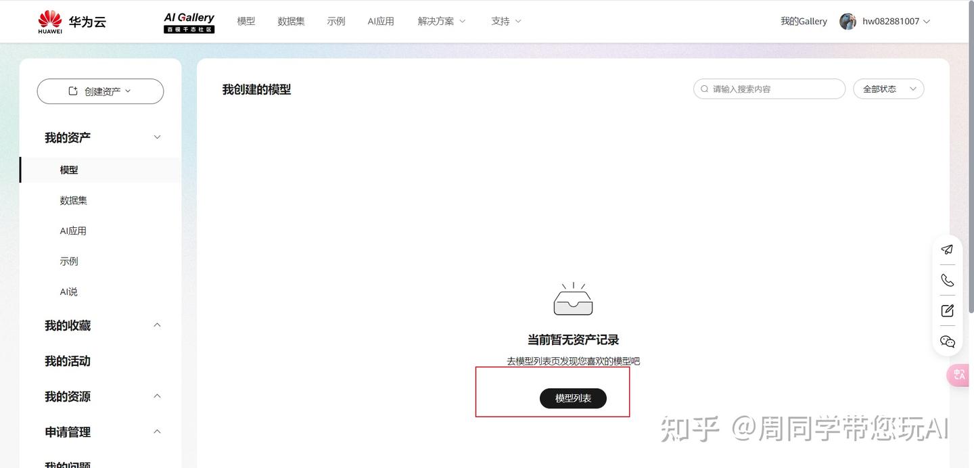Open the 示例 top navigation item
This screenshot has height=468, width=974.
[x=336, y=22]
